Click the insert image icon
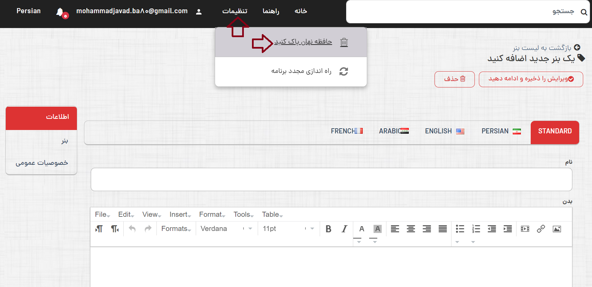Viewport: 592px width, 287px height. pyautogui.click(x=557, y=229)
